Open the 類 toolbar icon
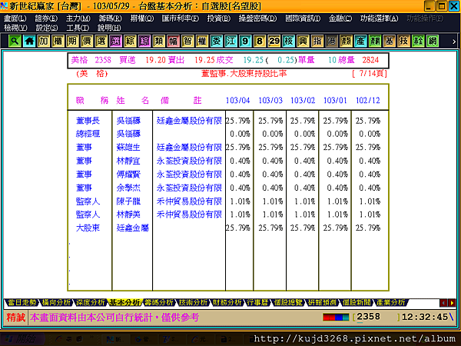The height and width of the screenshot is (346, 461). point(159,41)
